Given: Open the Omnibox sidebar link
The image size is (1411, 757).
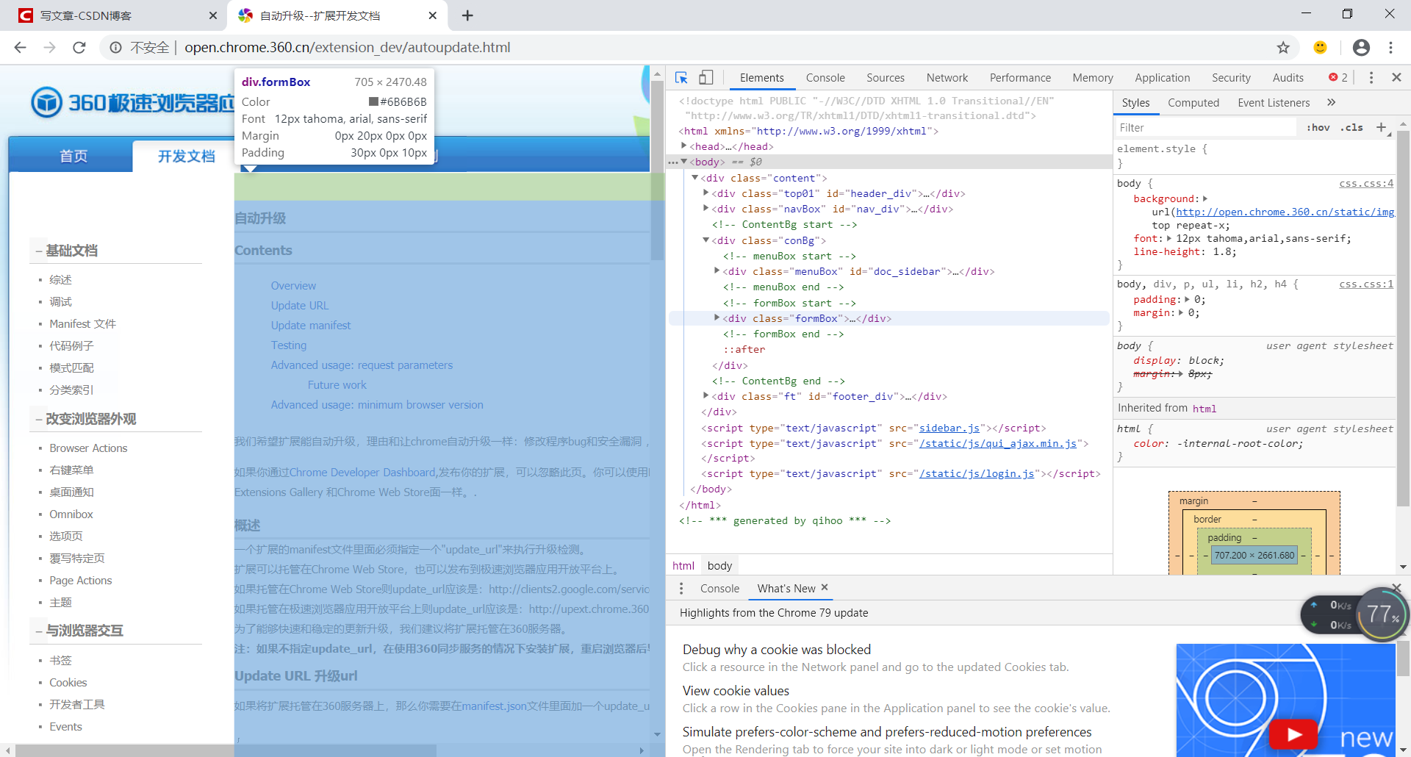Looking at the screenshot, I should tap(71, 514).
